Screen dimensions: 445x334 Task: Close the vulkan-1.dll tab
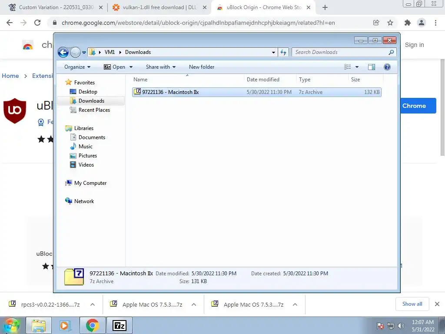205,7
